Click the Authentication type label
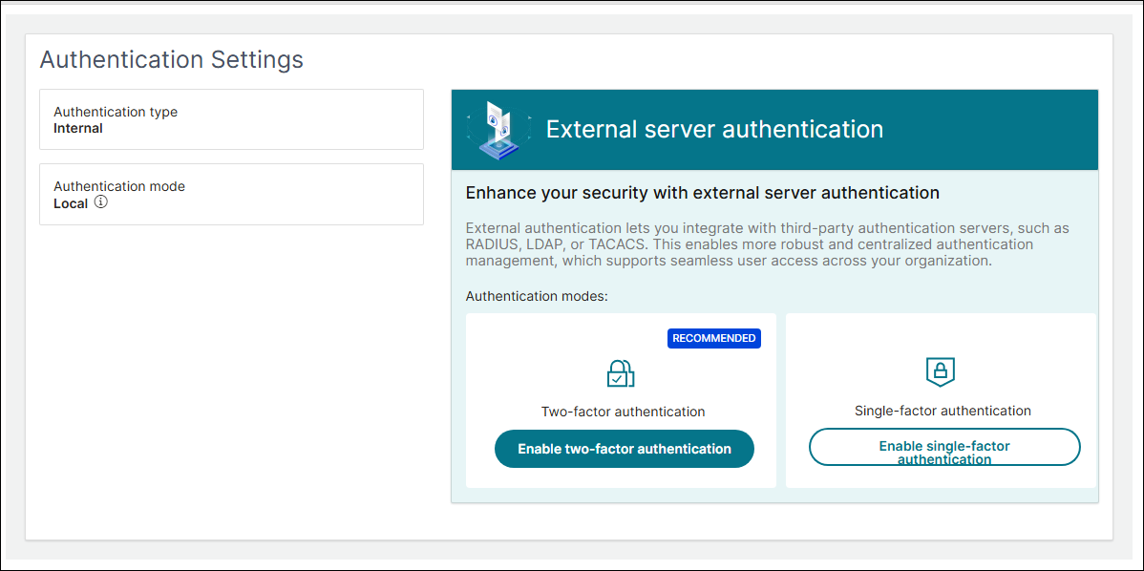Screen dimensions: 1144x571 116,113
